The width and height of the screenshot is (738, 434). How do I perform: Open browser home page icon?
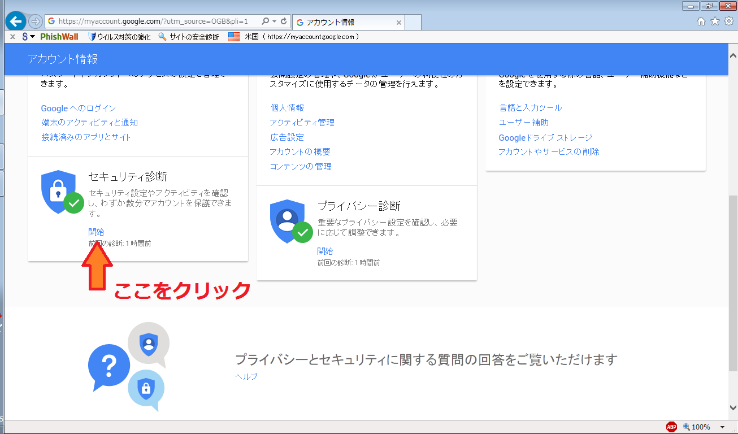pyautogui.click(x=701, y=21)
